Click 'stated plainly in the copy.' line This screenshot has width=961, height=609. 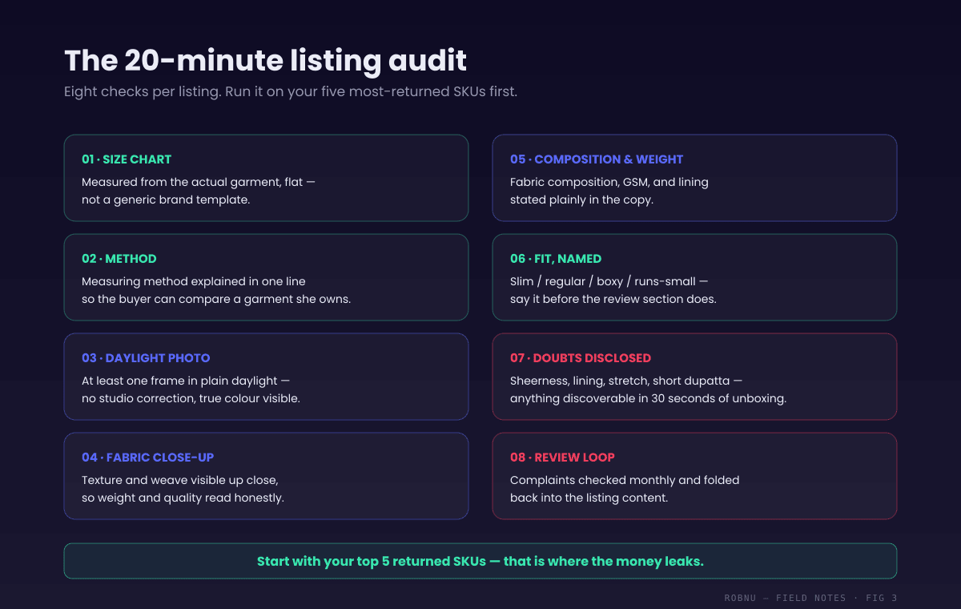point(581,200)
